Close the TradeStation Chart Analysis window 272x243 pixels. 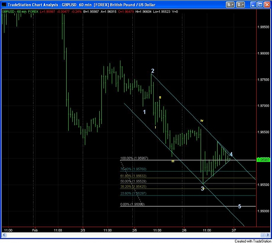click(x=267, y=5)
